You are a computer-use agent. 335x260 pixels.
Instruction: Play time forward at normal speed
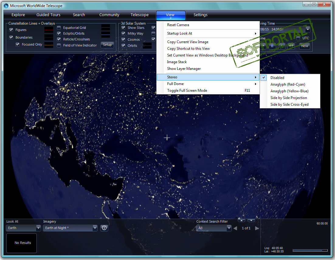[281, 46]
